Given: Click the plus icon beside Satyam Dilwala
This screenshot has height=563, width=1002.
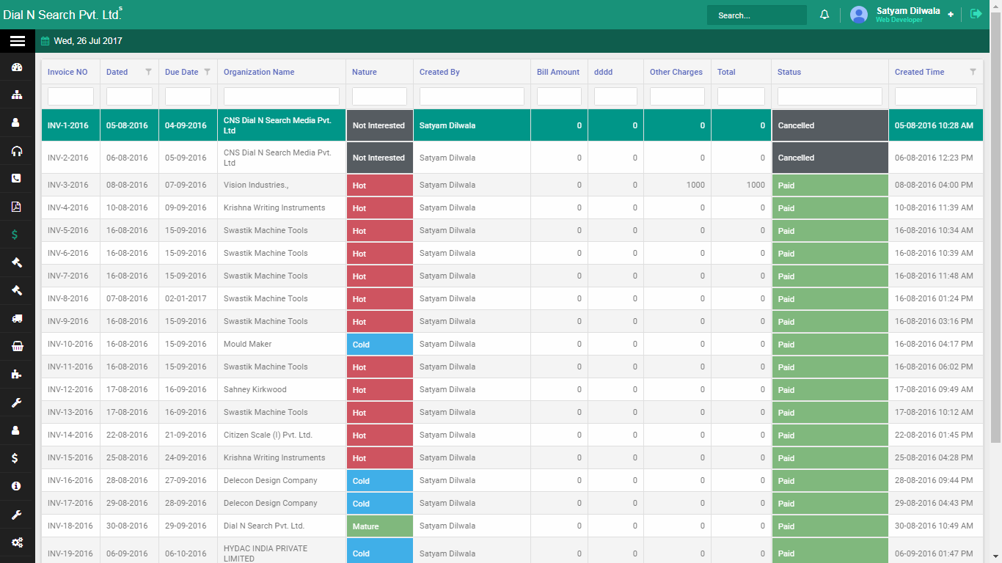Looking at the screenshot, I should (951, 15).
